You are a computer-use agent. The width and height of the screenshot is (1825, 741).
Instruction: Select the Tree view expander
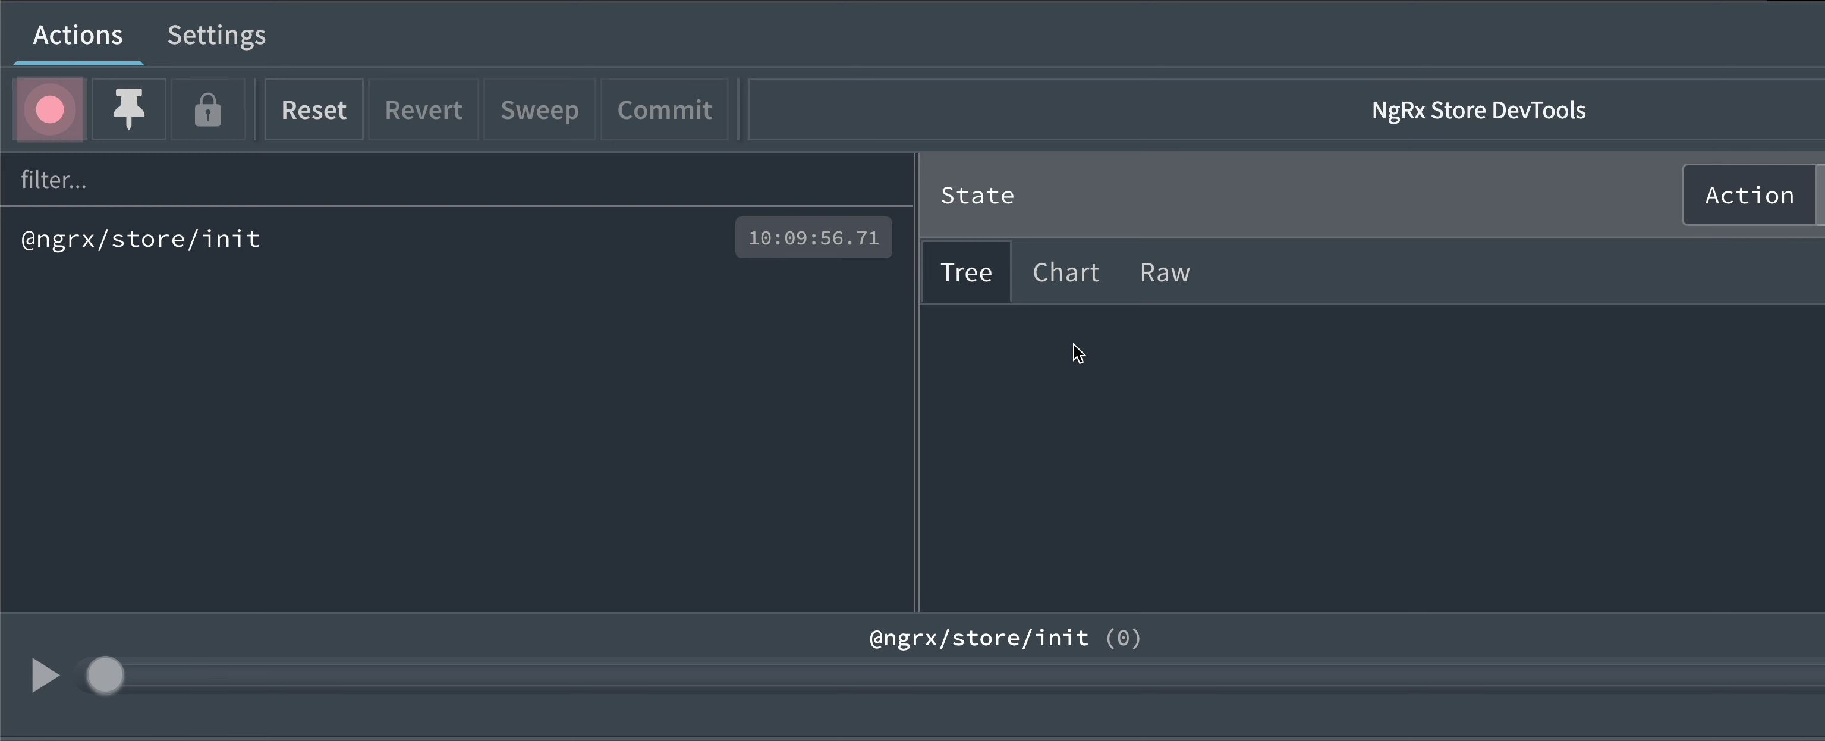[965, 271]
